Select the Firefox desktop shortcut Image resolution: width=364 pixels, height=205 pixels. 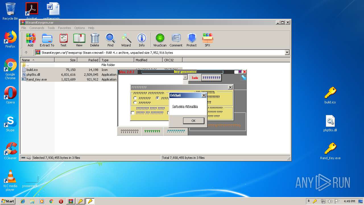click(10, 39)
